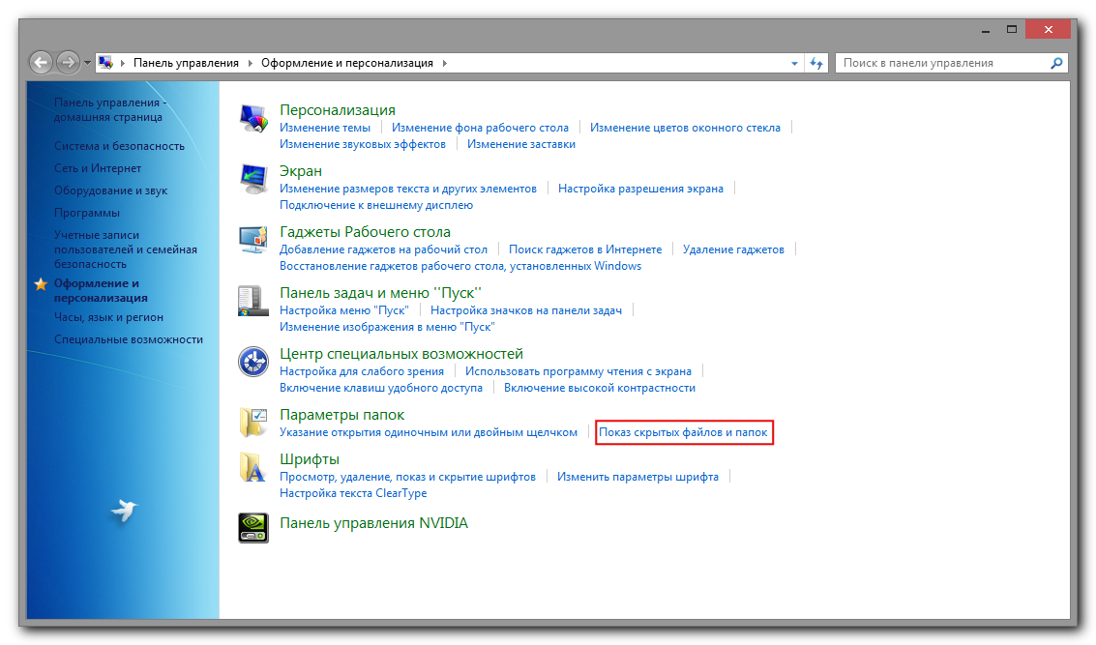Click Поиск гаджетов в Интернете

coord(585,249)
